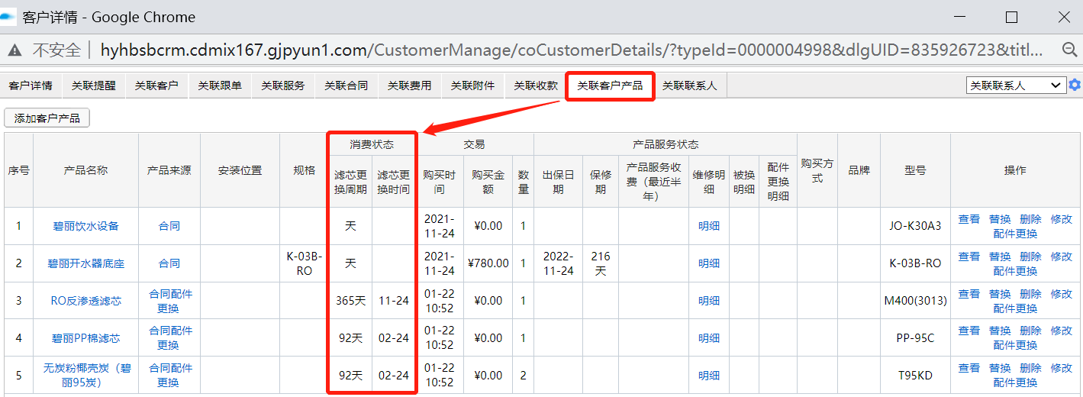Click 替换 in T95KD row
The height and width of the screenshot is (397, 1083).
(1000, 368)
